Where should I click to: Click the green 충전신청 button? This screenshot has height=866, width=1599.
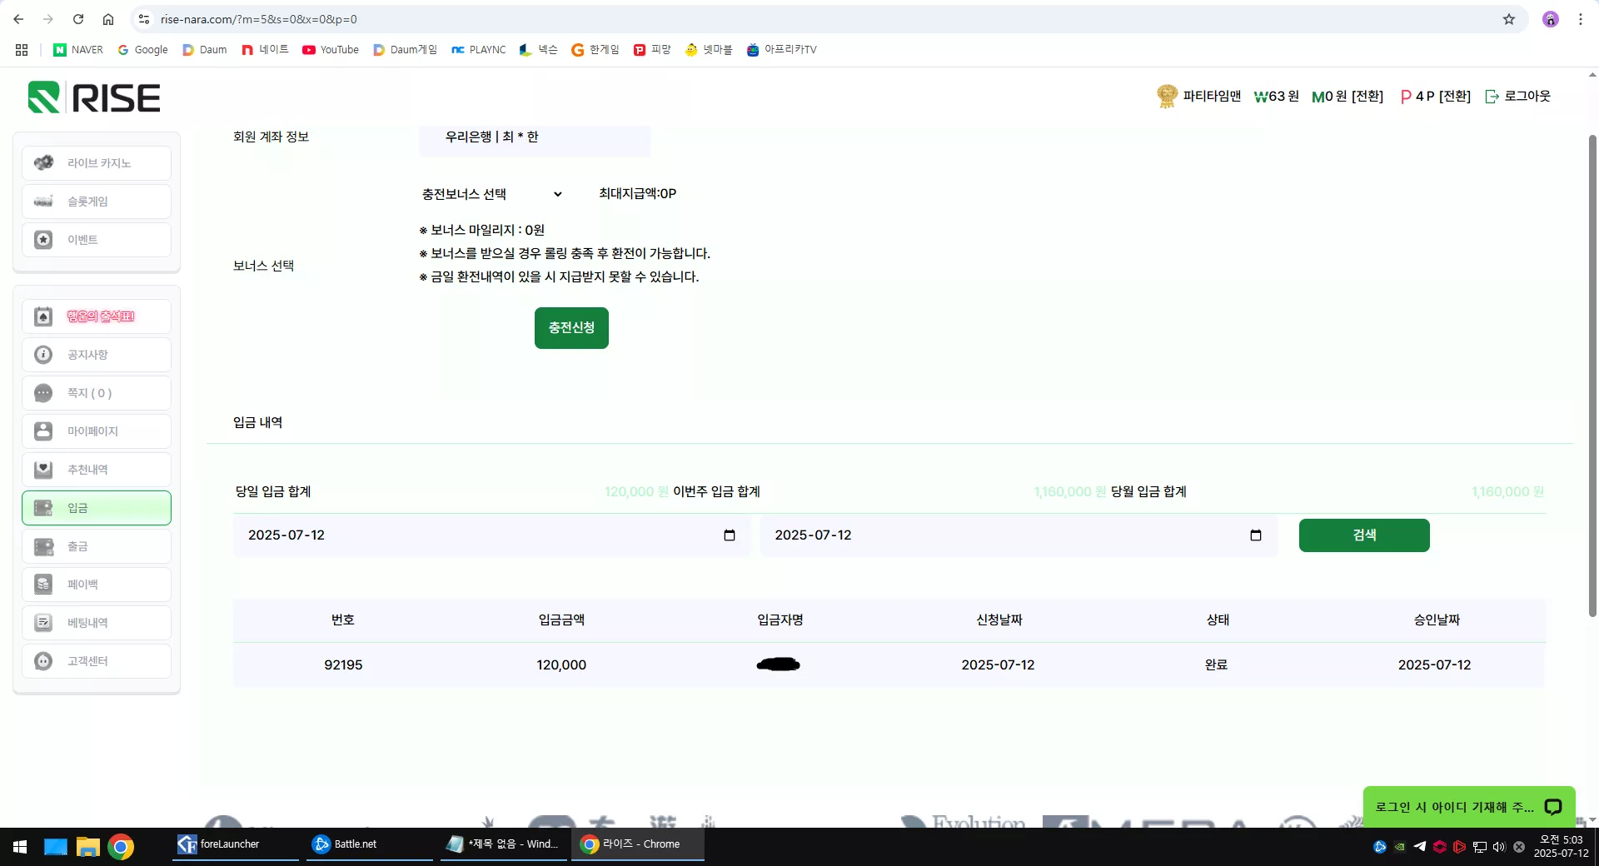pyautogui.click(x=571, y=328)
